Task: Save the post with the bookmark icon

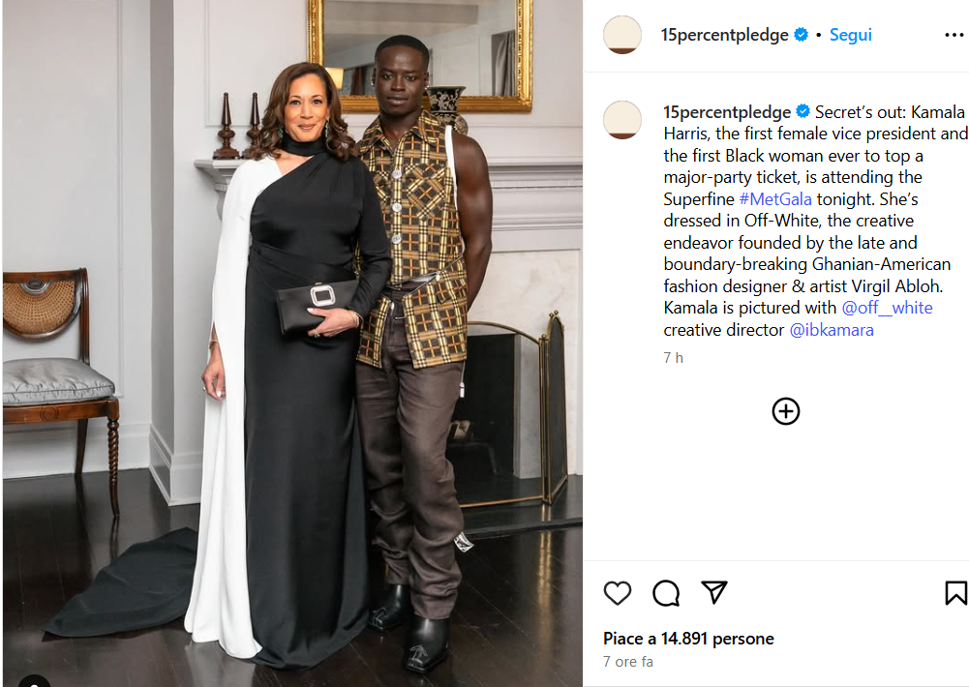Action: point(955,593)
